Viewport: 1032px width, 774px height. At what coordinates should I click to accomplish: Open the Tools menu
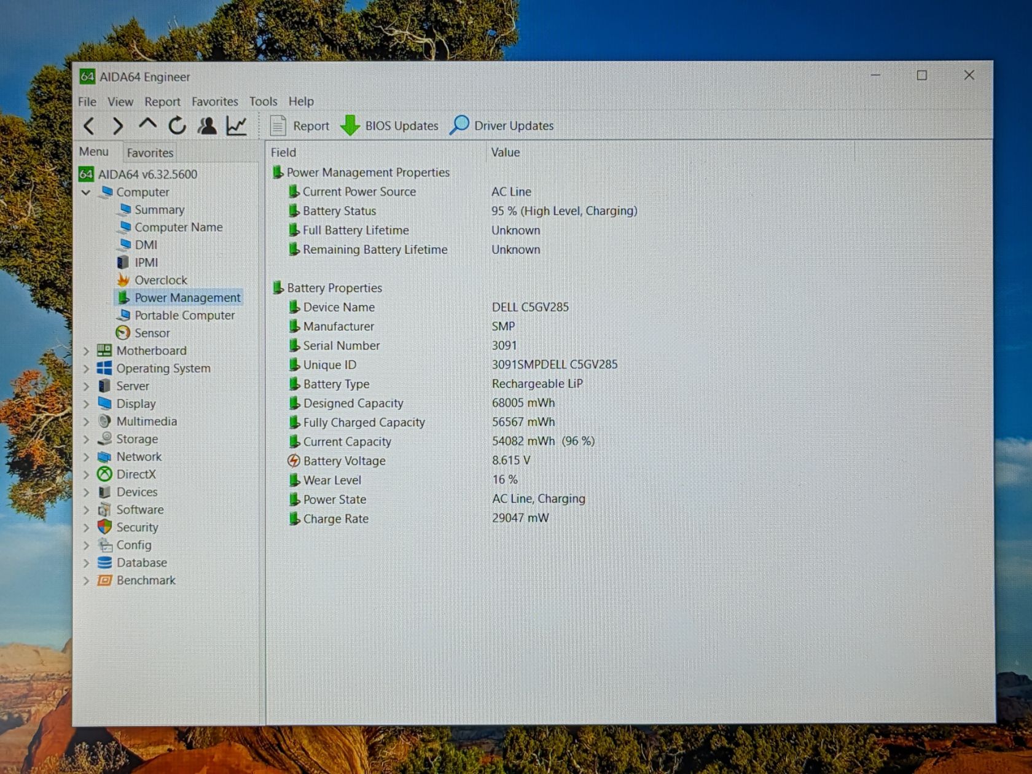pos(263,101)
